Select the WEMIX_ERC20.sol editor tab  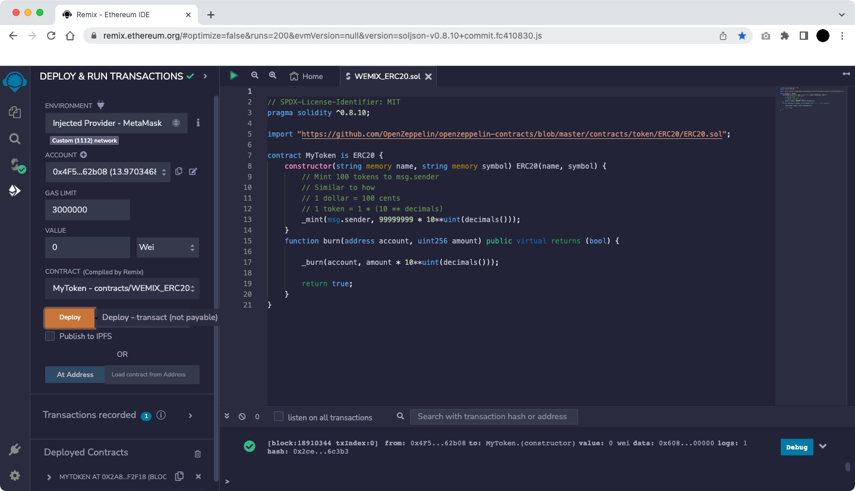click(x=387, y=76)
